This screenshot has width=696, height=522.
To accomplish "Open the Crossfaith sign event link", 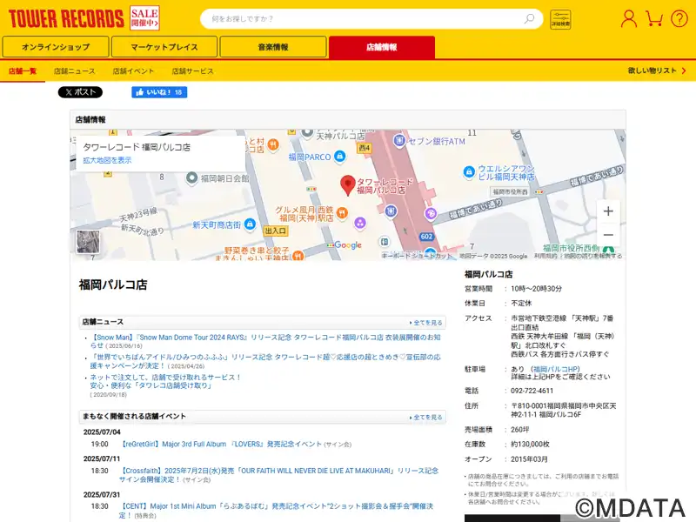I will pyautogui.click(x=278, y=475).
